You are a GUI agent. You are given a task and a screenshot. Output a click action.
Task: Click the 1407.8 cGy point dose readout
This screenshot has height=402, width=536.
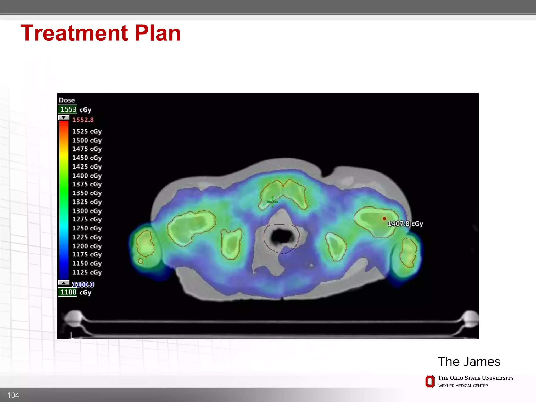pyautogui.click(x=405, y=224)
